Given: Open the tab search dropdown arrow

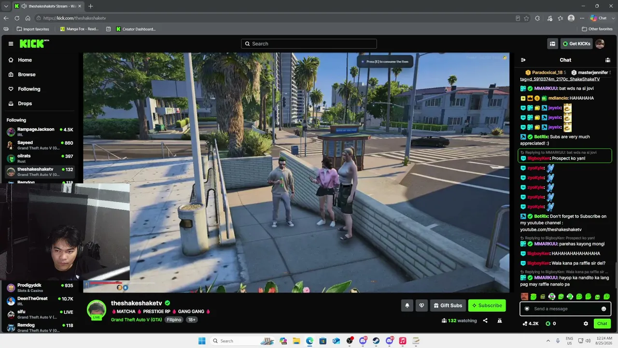Looking at the screenshot, I should (x=6, y=6).
